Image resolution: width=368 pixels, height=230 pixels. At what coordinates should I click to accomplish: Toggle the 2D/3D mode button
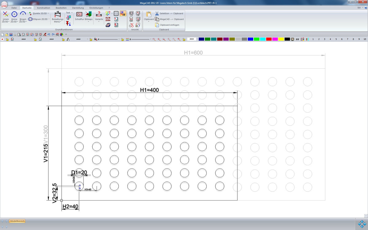tap(123, 13)
